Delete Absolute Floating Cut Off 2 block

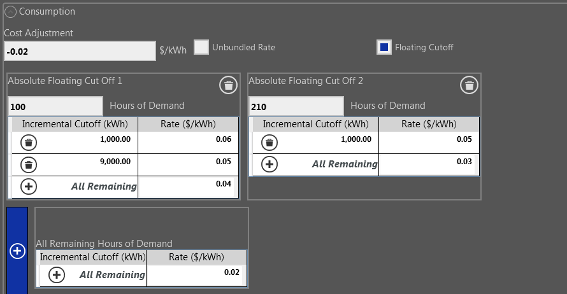tap(469, 85)
